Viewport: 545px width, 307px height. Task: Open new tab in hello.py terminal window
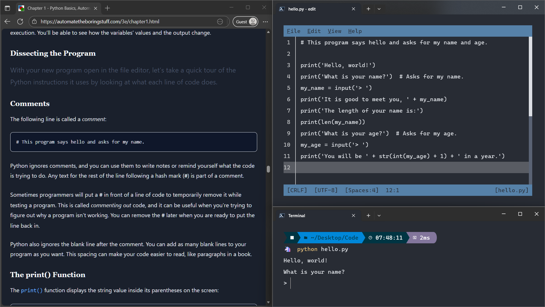[x=368, y=9]
